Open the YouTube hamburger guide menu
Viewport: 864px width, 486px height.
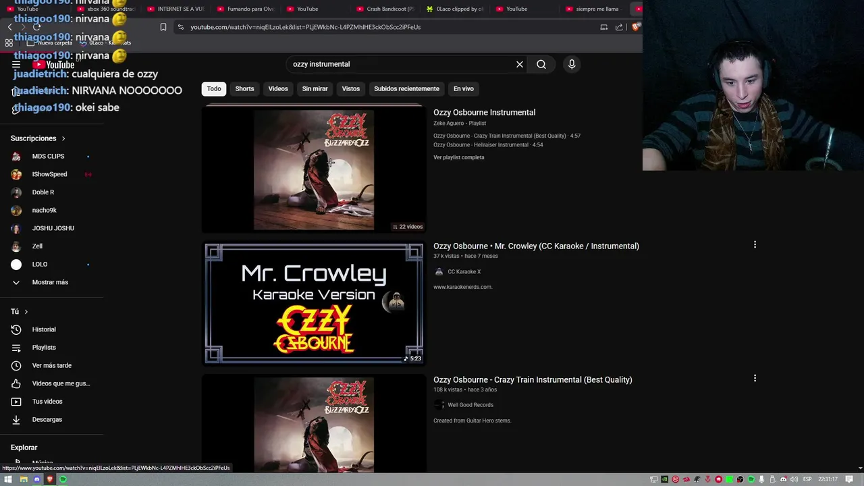(x=16, y=65)
